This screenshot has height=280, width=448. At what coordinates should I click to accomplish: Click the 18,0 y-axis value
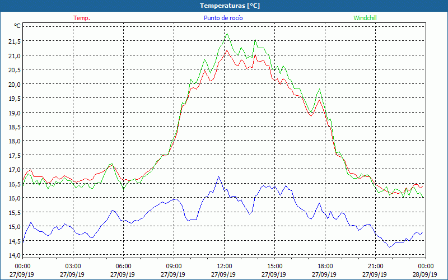click(x=15, y=141)
